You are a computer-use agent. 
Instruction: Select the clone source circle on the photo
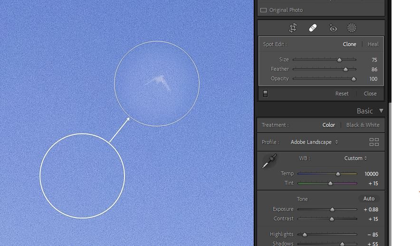82,176
